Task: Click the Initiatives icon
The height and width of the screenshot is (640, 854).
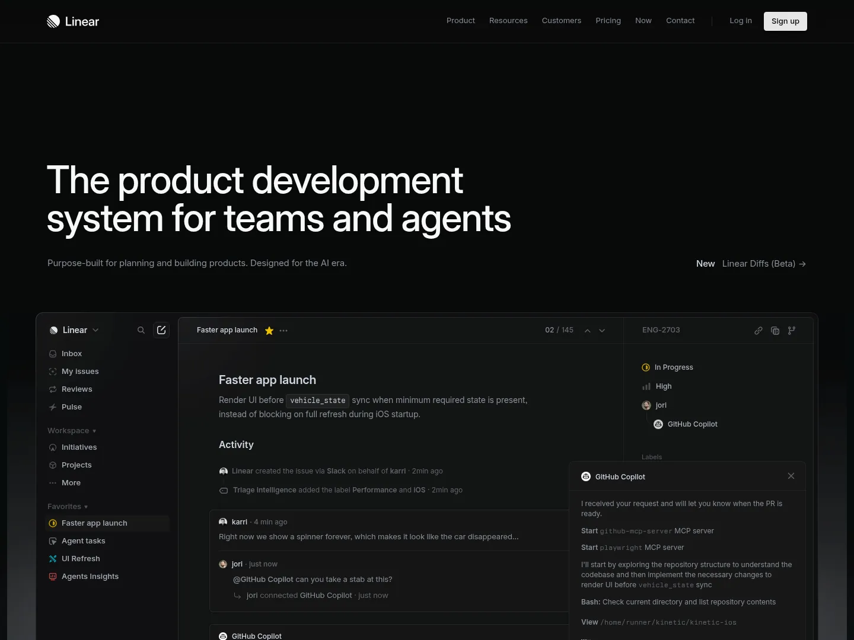Action: [x=53, y=447]
